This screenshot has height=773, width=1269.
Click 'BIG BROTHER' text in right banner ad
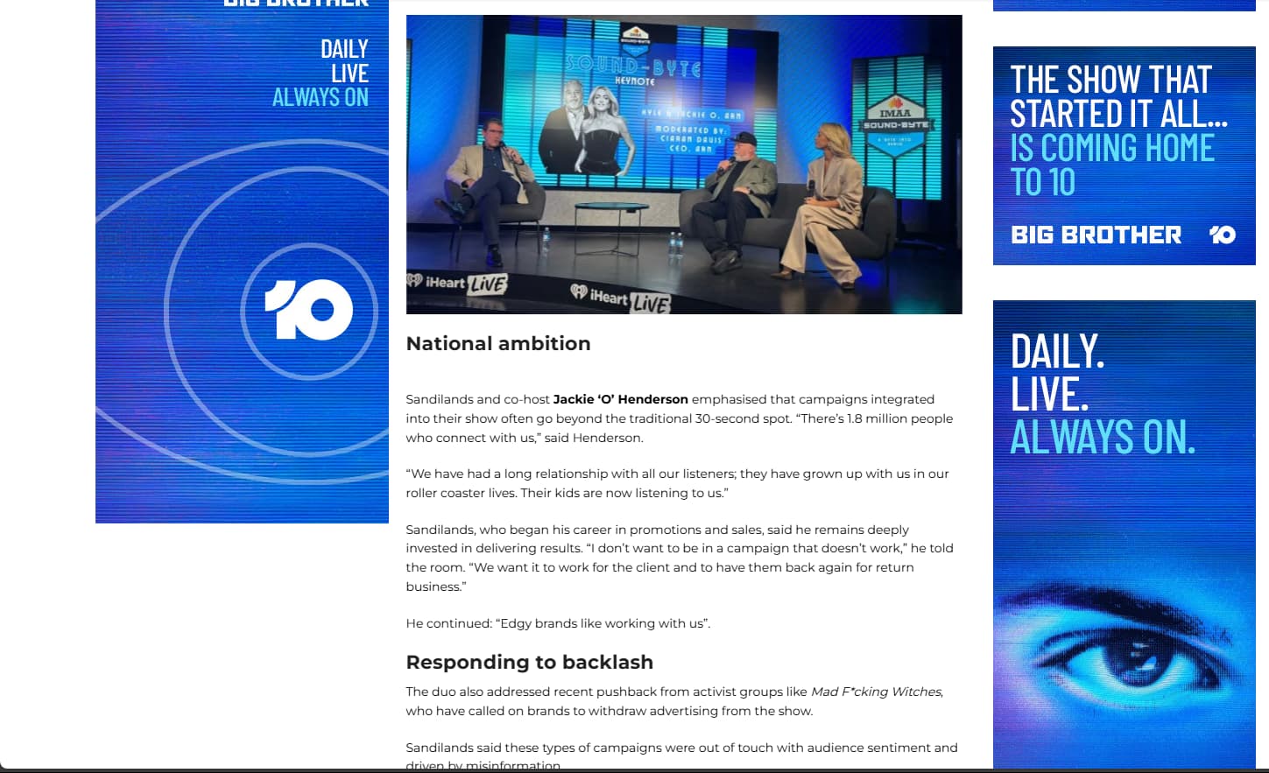pyautogui.click(x=1096, y=235)
